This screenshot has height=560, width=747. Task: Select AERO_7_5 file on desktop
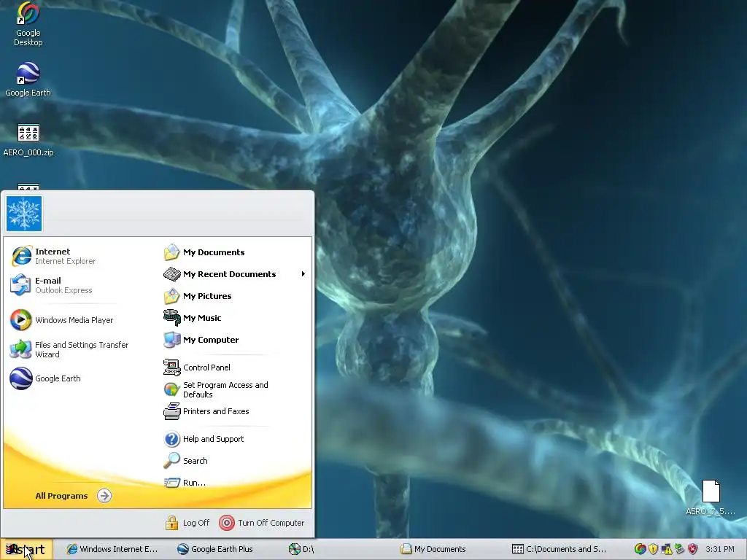tap(711, 498)
